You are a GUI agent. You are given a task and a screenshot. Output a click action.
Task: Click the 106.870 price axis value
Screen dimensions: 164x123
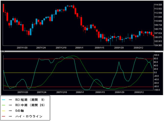tap(158, 37)
